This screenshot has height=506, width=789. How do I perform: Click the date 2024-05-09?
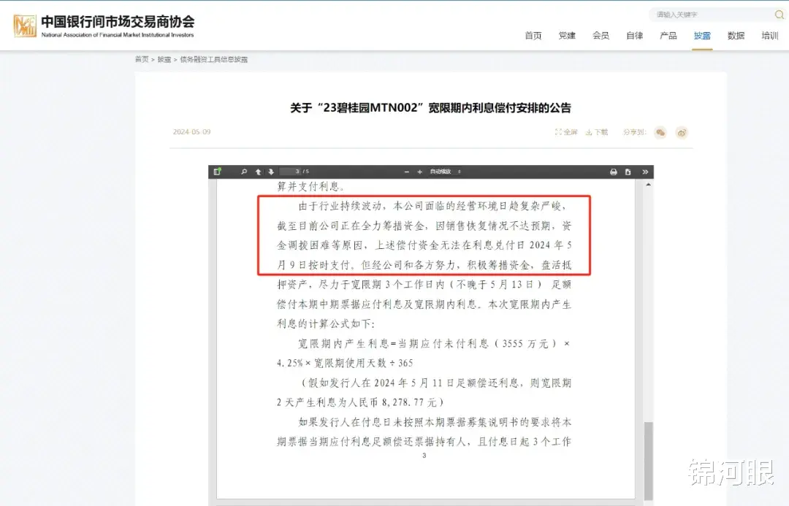pyautogui.click(x=191, y=131)
